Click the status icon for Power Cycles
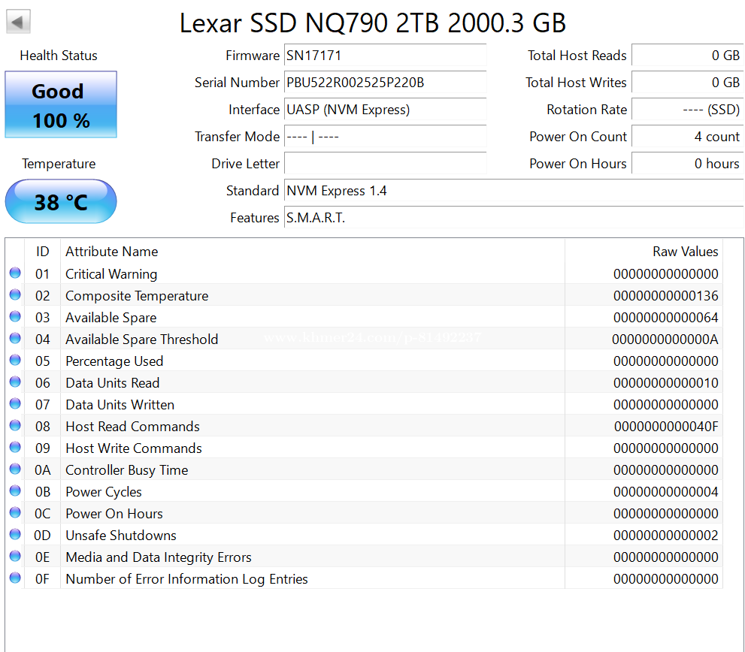The width and height of the screenshot is (745, 652). [x=15, y=491]
